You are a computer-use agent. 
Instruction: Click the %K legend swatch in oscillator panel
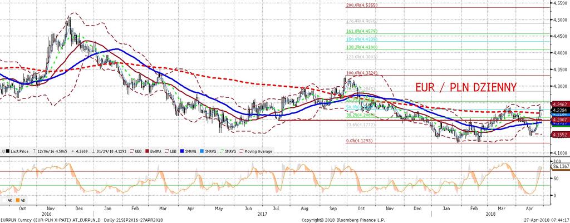click(x=4, y=200)
